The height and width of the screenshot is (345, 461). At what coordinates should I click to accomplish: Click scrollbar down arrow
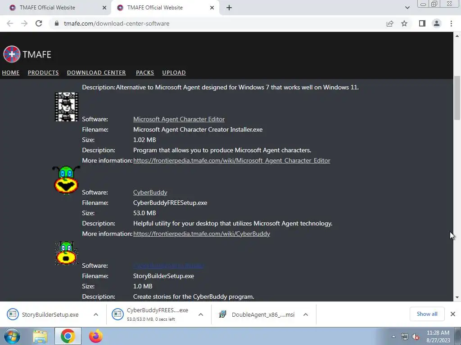(457, 297)
